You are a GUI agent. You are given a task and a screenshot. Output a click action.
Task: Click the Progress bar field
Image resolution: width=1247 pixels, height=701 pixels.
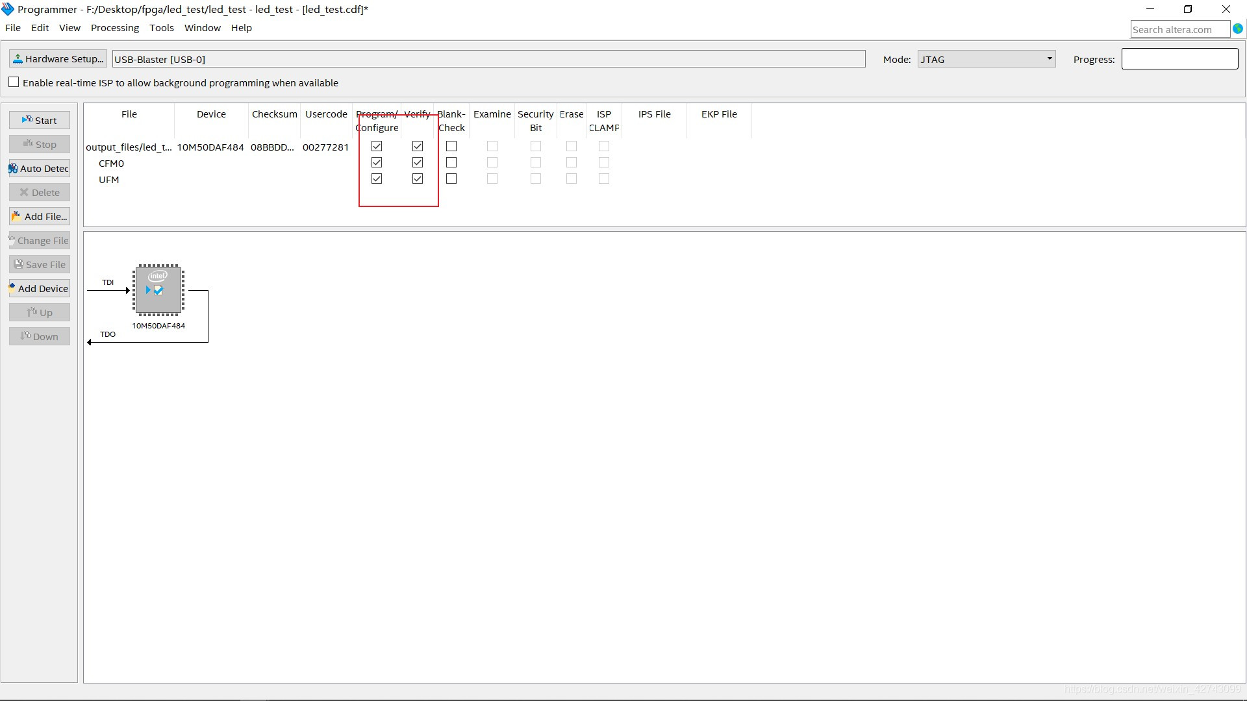(1179, 59)
